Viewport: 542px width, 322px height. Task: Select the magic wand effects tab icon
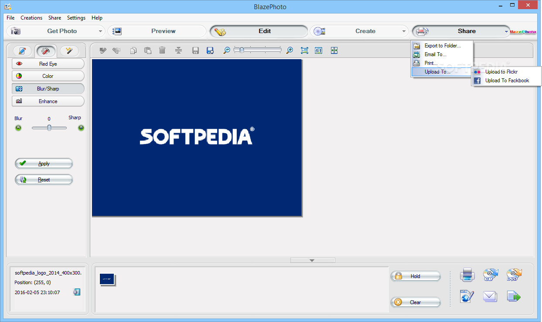click(69, 51)
